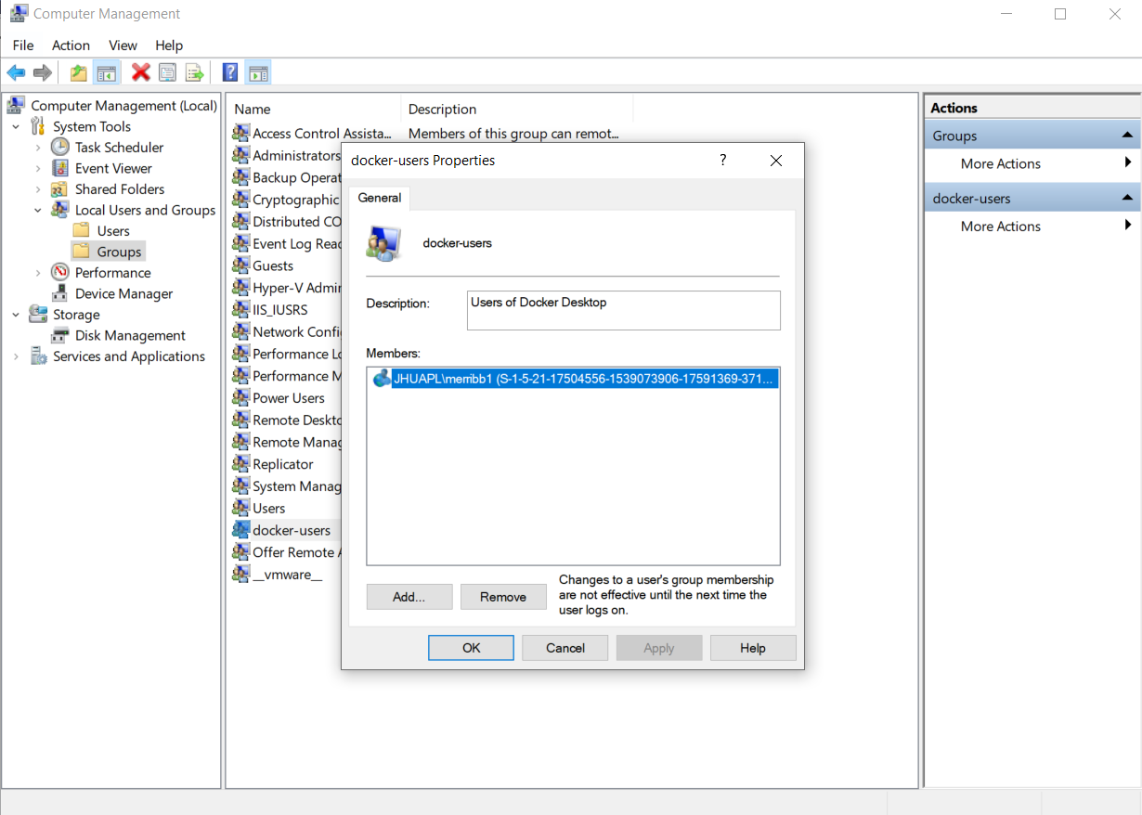Image resolution: width=1142 pixels, height=815 pixels.
Task: Select the Access Control Assistance group row
Action: click(x=321, y=133)
